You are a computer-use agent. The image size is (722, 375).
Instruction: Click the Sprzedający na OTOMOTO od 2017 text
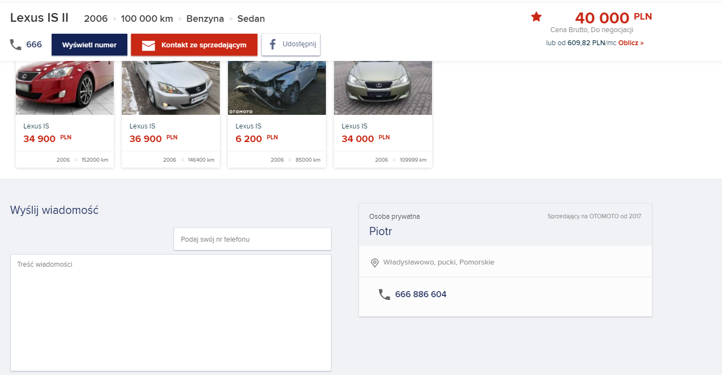(x=594, y=216)
